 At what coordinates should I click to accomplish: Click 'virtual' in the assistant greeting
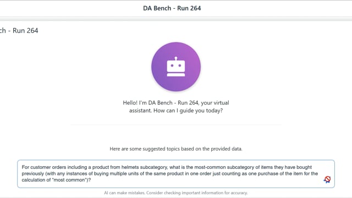point(221,103)
